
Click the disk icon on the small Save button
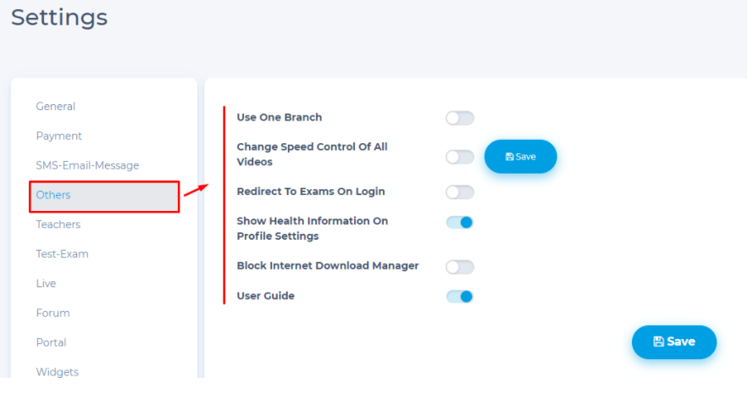point(509,157)
